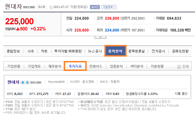Click the 상한가 292,500 text
The height and width of the screenshot is (117, 195).
(133, 18)
